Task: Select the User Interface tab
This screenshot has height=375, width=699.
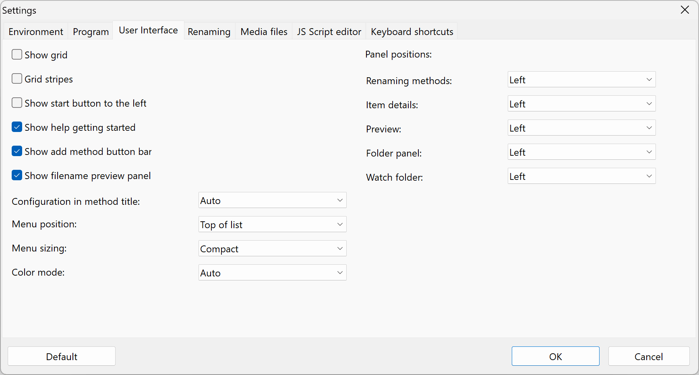Action: click(x=148, y=30)
